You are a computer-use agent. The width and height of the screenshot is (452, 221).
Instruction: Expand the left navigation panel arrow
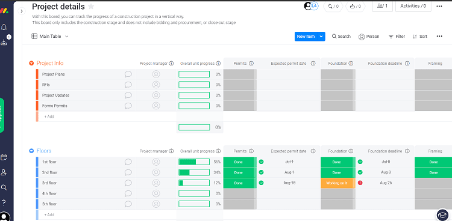[x=22, y=11]
